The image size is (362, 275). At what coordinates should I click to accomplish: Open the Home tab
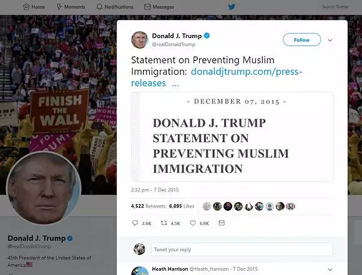point(34,7)
